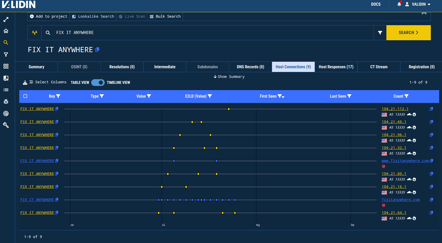Open the bug sidebar icon
442x243 pixels.
(6, 102)
